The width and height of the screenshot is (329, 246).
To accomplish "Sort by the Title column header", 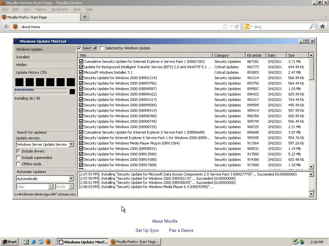I will (x=145, y=55).
